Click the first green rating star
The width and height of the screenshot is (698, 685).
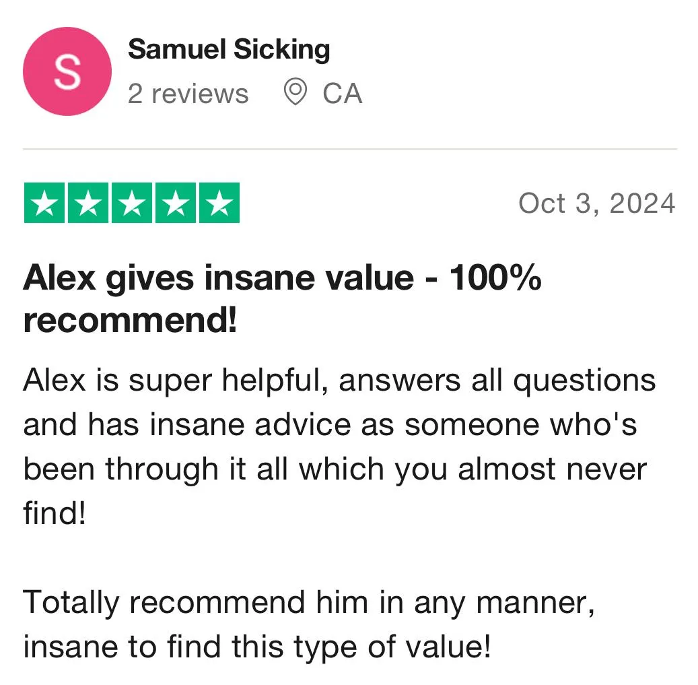coord(44,203)
